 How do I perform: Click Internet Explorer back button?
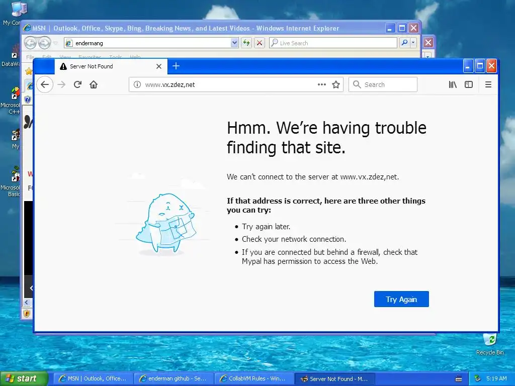point(30,43)
